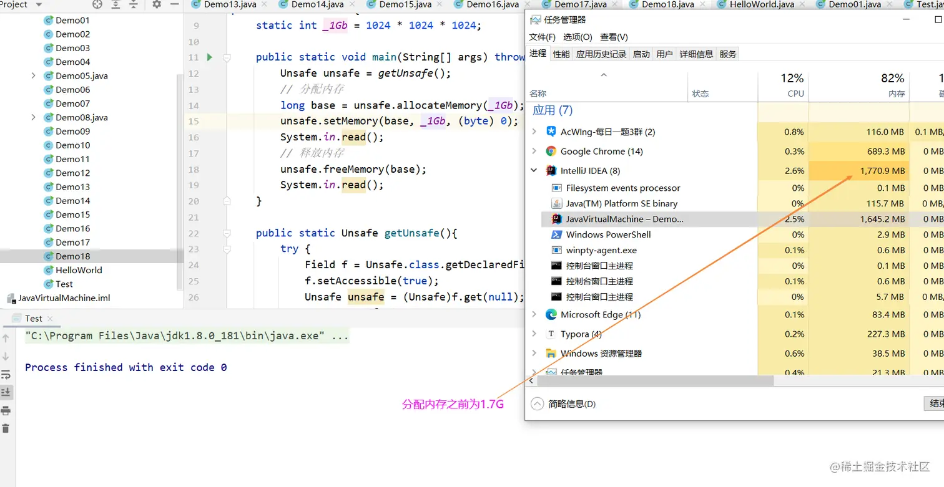Click the Select Opened File crosshair icon
The height and width of the screenshot is (487, 944).
97,4
